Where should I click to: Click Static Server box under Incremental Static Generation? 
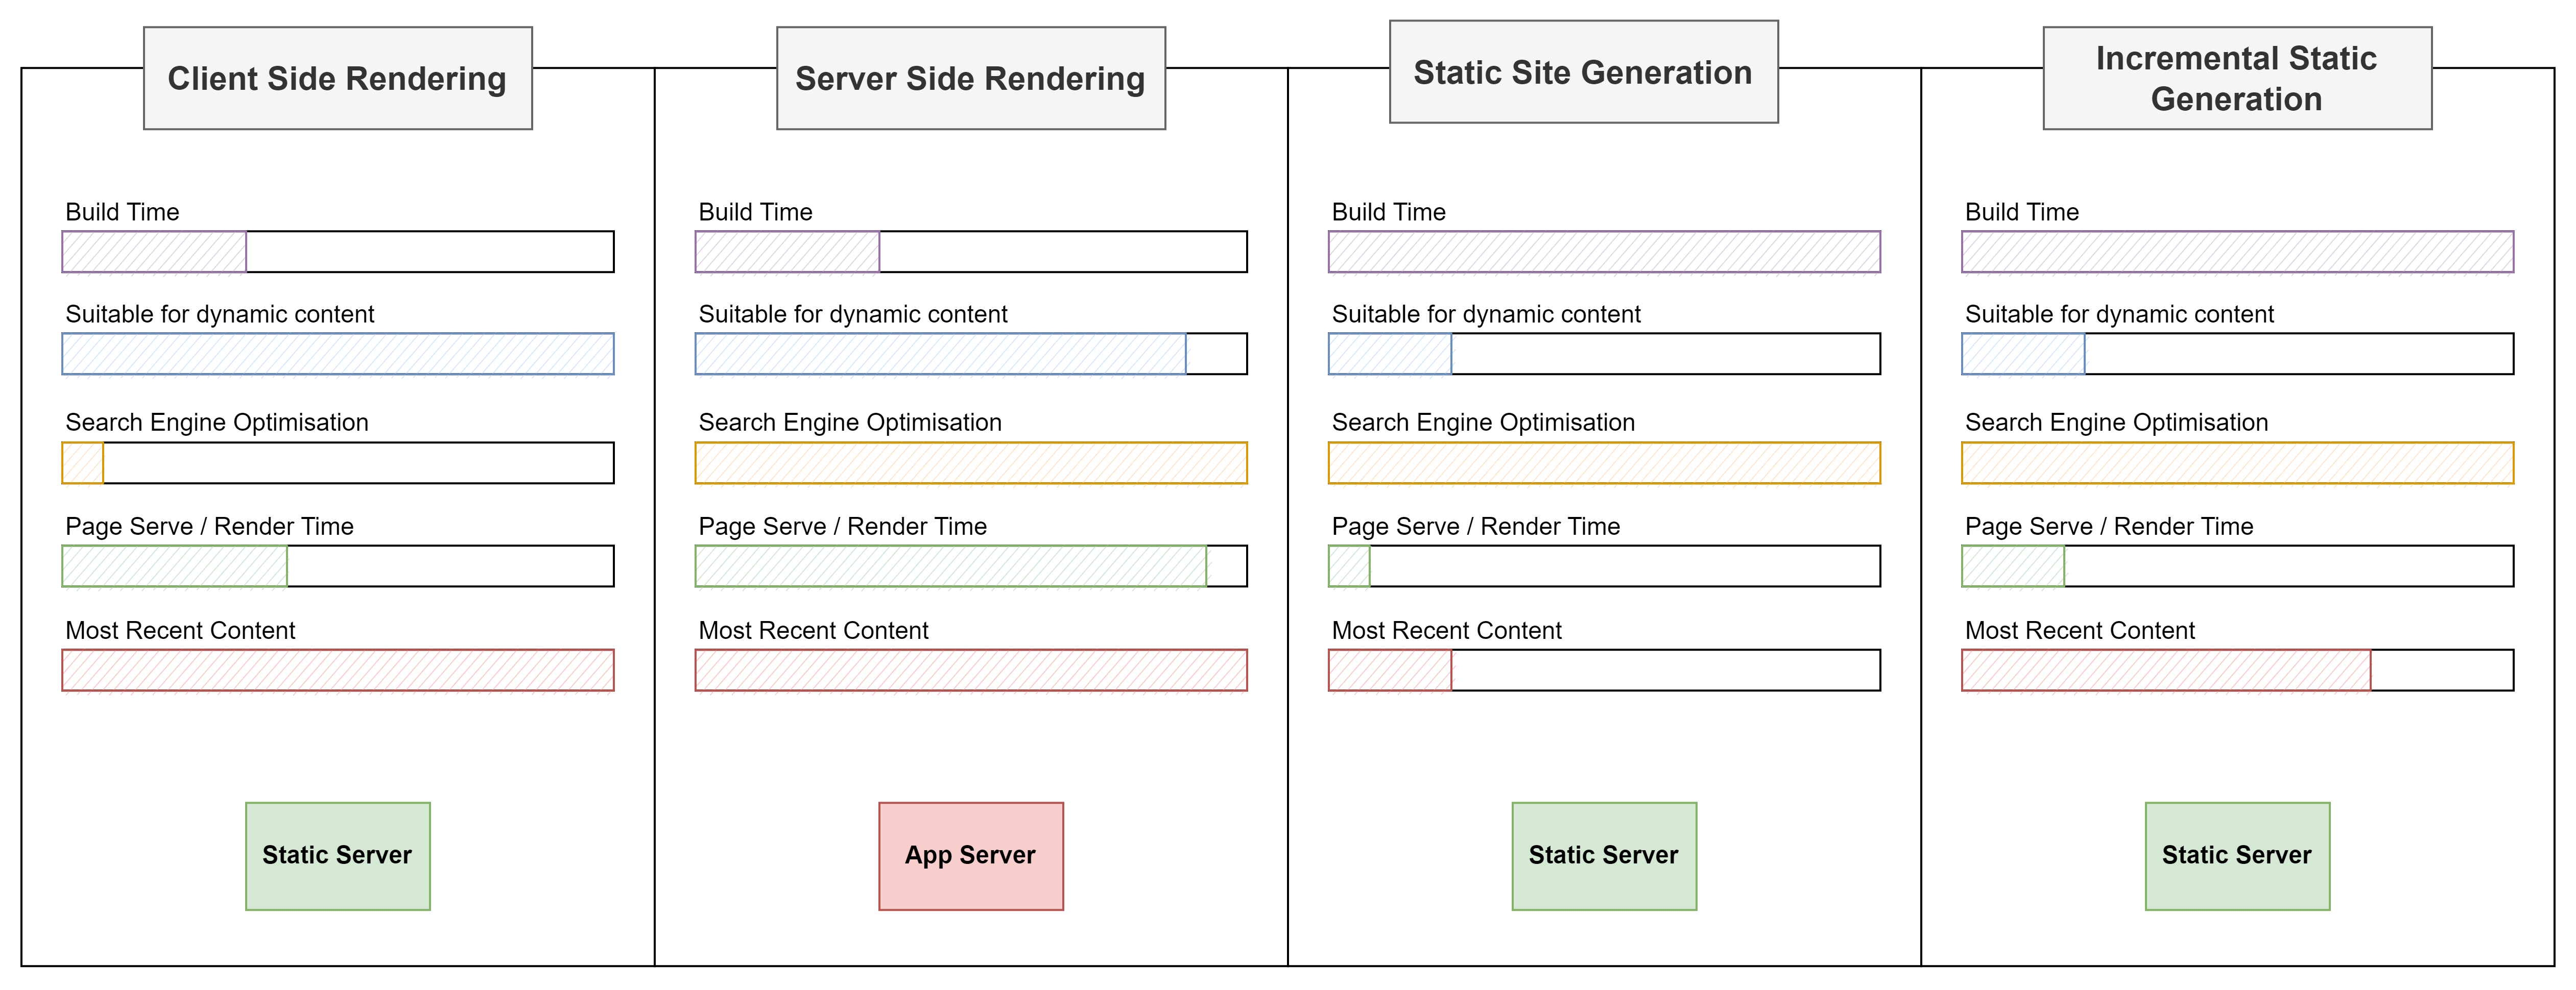pos(2237,856)
